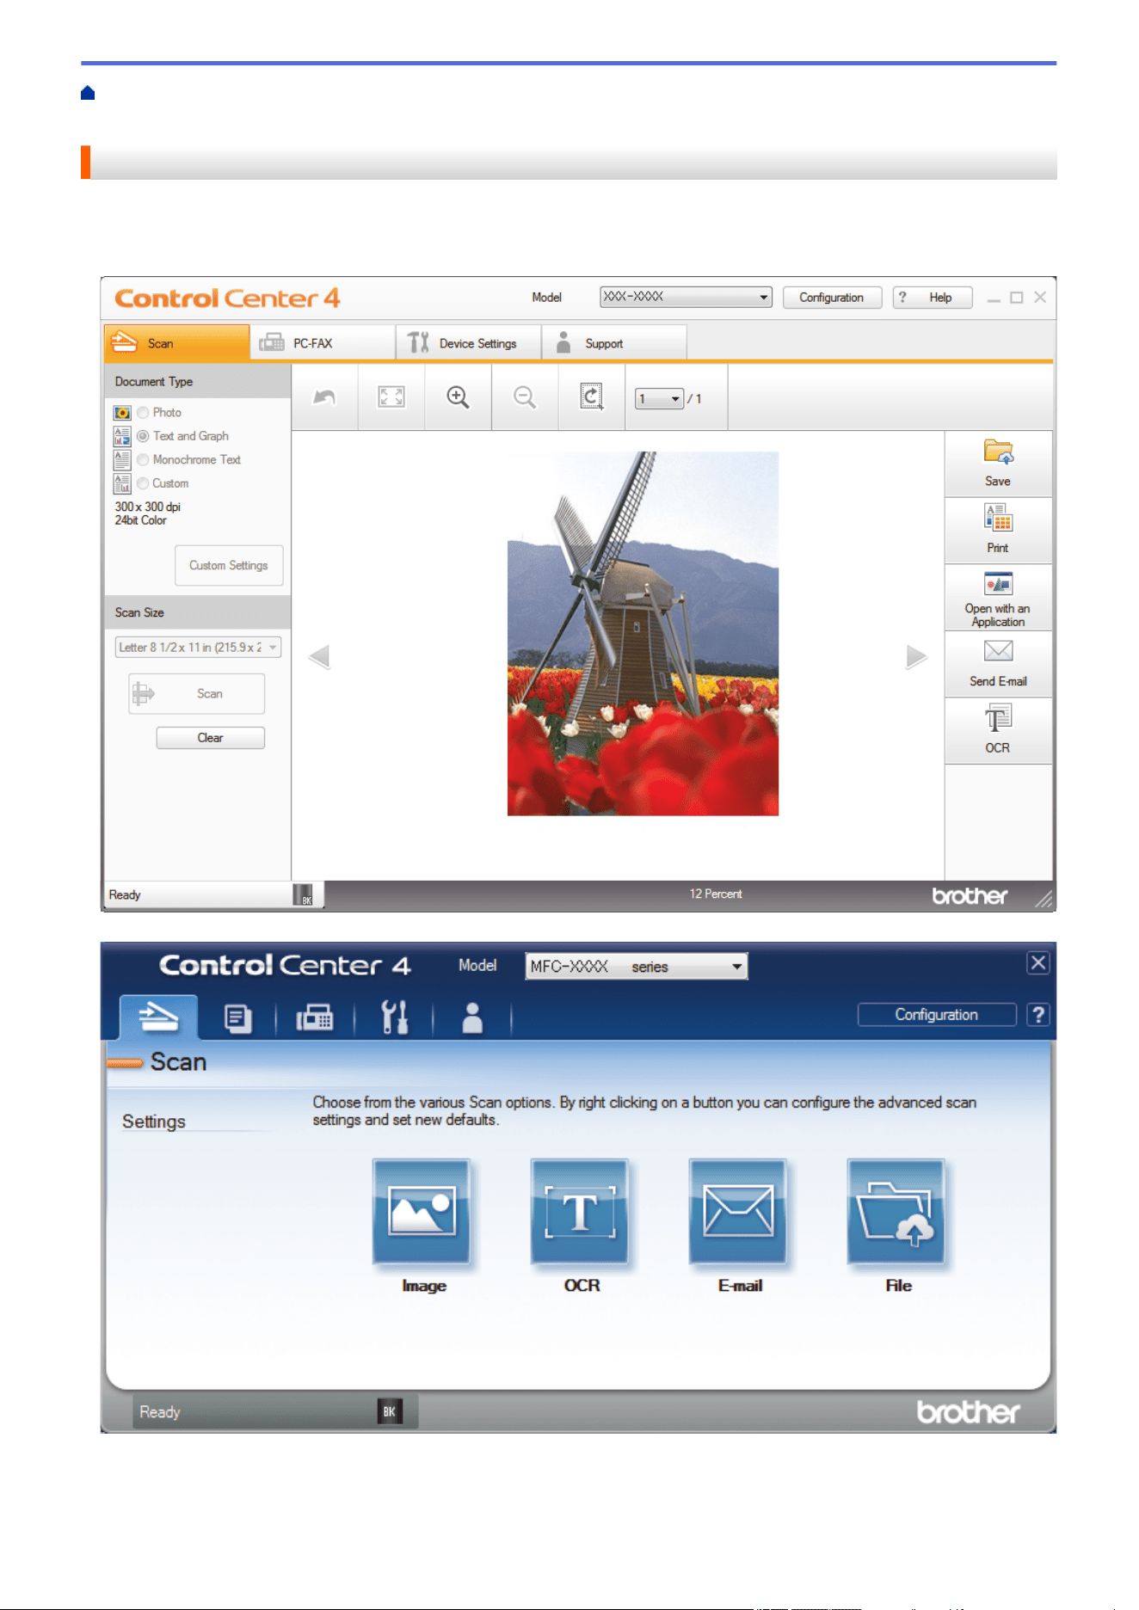This screenshot has width=1139, height=1610.
Task: Click the Image scan button
Action: [422, 1211]
